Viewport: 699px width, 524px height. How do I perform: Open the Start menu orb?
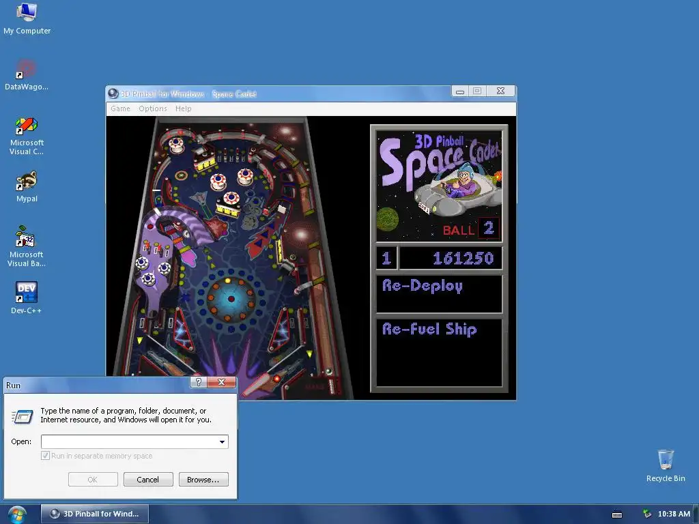coord(17,514)
